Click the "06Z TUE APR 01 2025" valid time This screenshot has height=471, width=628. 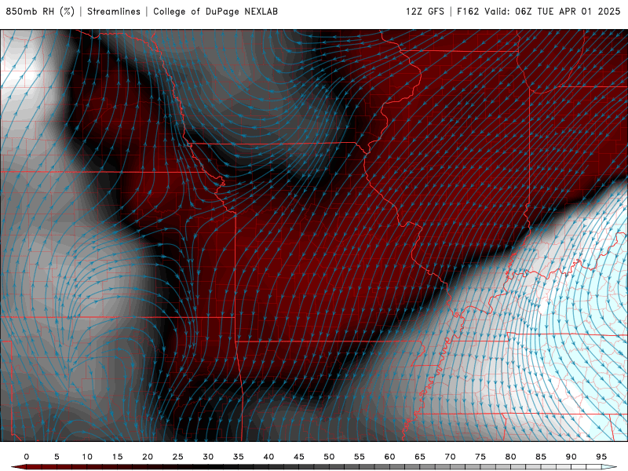coord(568,11)
